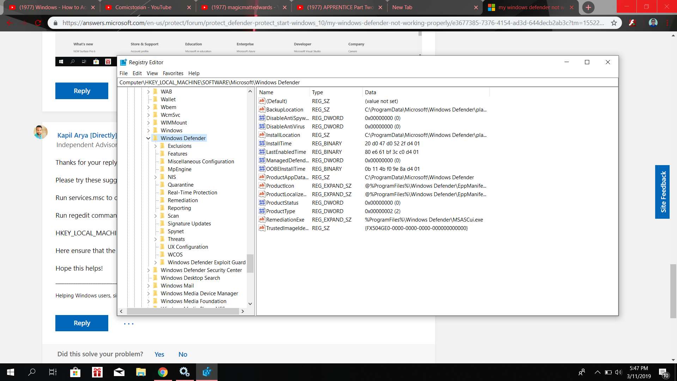
Task: Collapse the Windows Defender tree node
Action: [148, 138]
